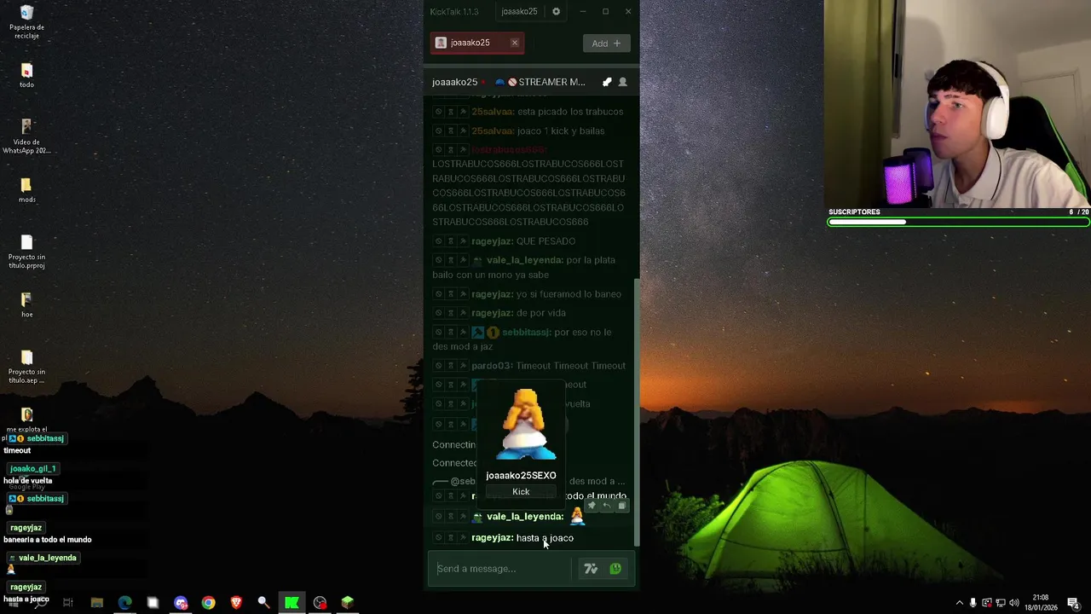Screen dimensions: 1091x614
Task: Open username lostrabucos666 in chat
Action: click(509, 150)
